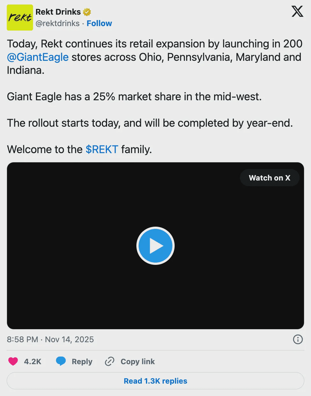This screenshot has width=311, height=396.
Task: Click the Reply text label
Action: click(x=82, y=362)
